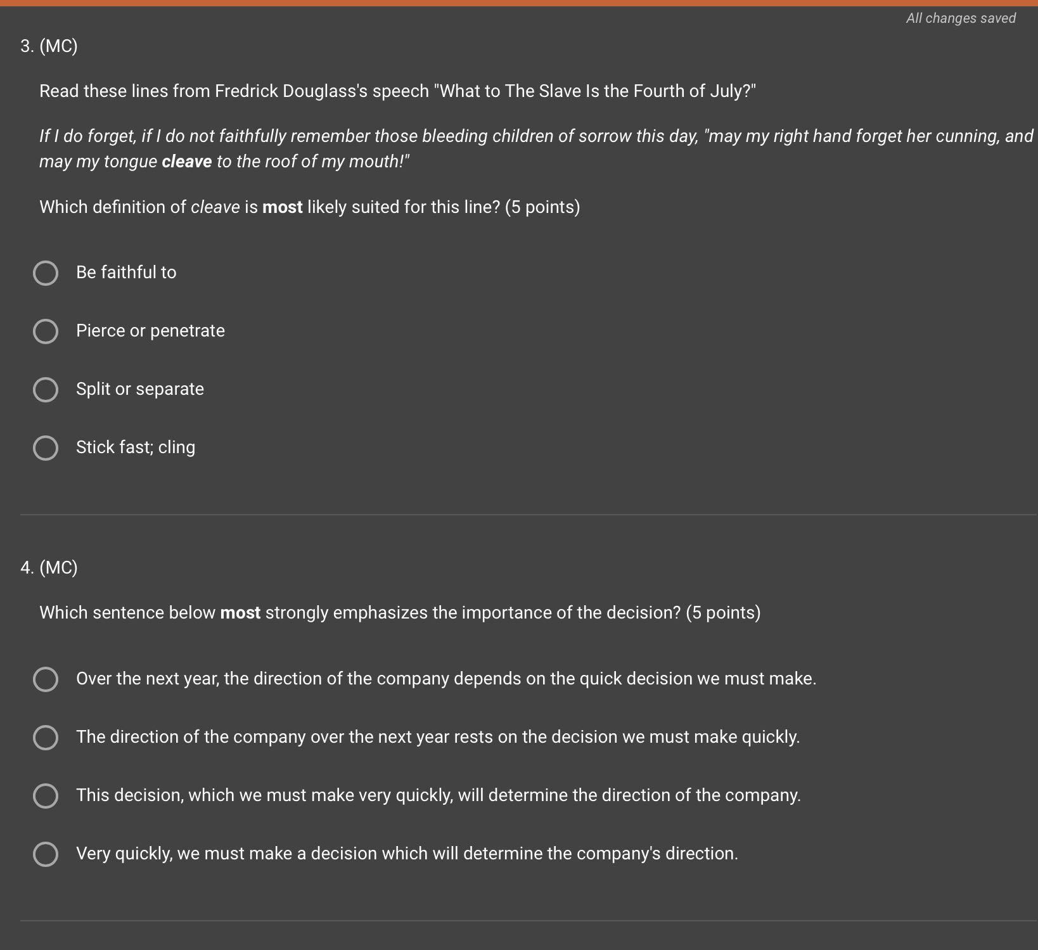The height and width of the screenshot is (950, 1038).
Task: Select the 'Pierce or penetrate' option
Action: [46, 331]
